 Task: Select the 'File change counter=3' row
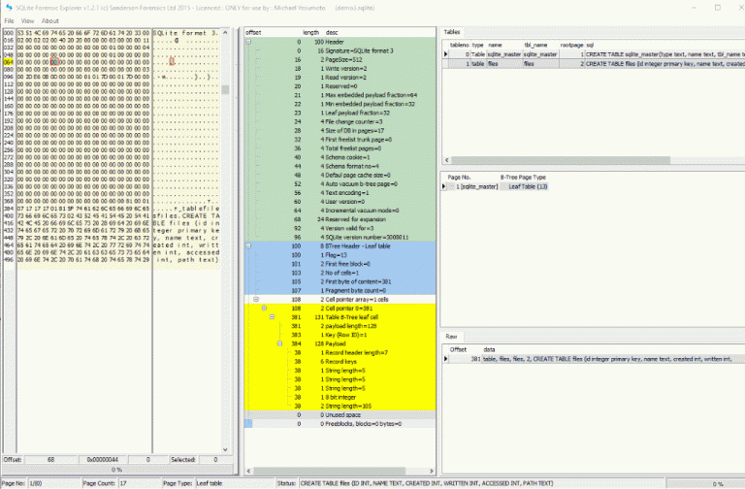click(340, 121)
